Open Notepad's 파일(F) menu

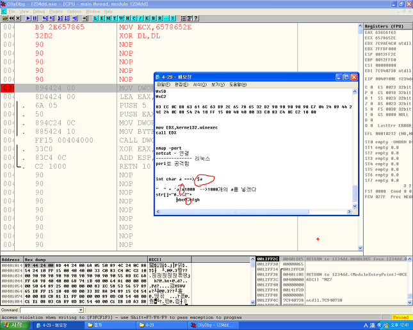click(x=163, y=84)
